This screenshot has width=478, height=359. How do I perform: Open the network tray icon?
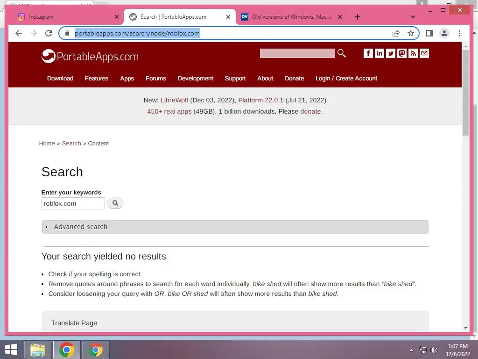(x=423, y=350)
